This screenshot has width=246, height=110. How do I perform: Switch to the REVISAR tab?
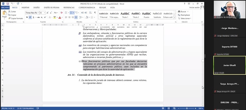(x=103, y=7)
